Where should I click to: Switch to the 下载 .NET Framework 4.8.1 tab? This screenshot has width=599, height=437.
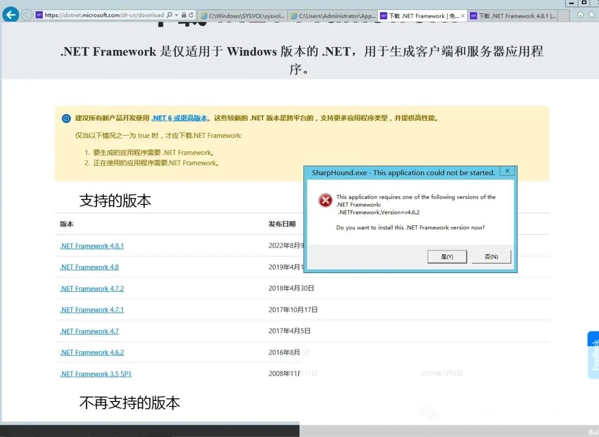(514, 16)
